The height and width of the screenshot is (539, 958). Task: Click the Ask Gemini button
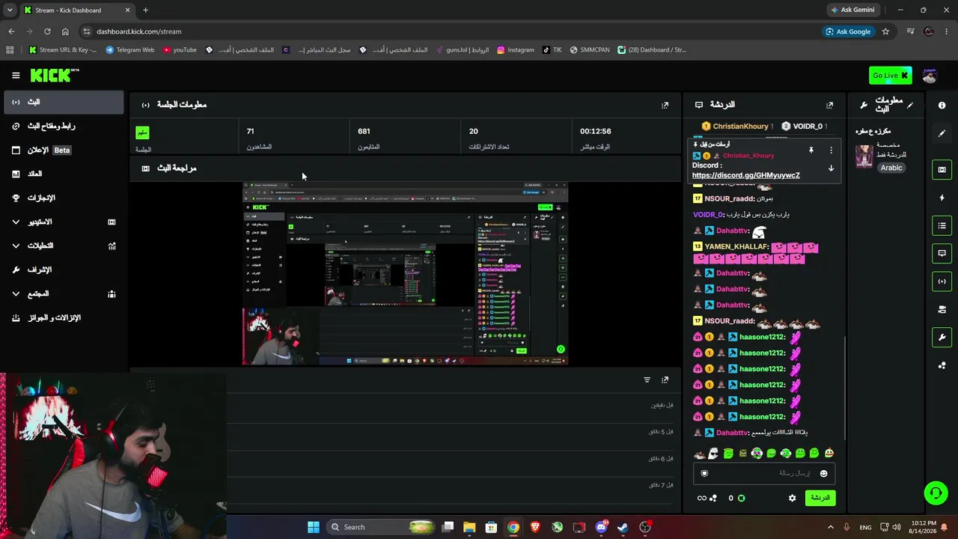tap(852, 10)
